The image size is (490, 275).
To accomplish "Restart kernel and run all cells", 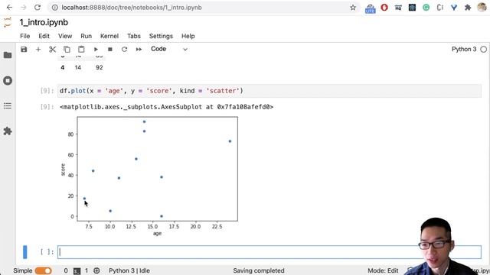I will click(139, 49).
